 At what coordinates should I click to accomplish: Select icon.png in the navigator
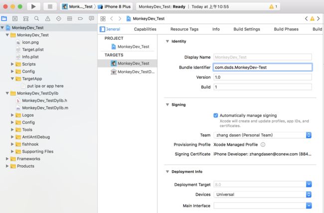coord(30,42)
